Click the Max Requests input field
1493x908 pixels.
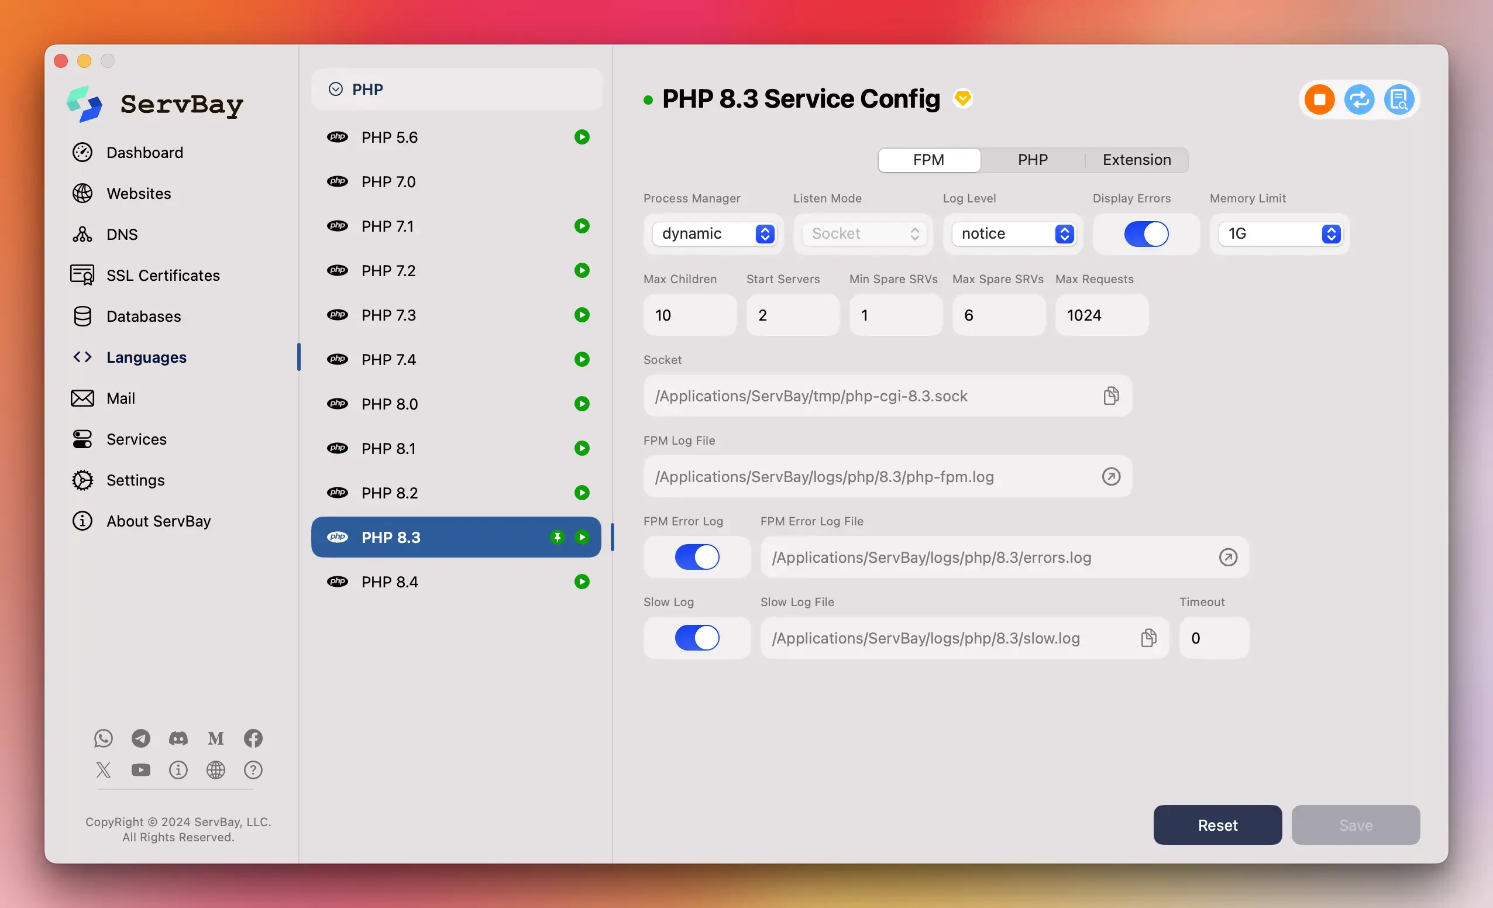[1102, 314]
